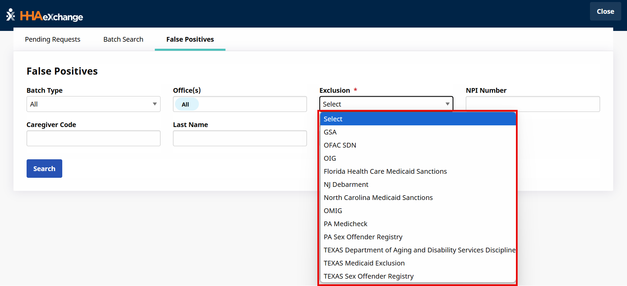Screen dimensions: 627x286
Task: Click the HHAeXchange logo
Action: [x=44, y=15]
